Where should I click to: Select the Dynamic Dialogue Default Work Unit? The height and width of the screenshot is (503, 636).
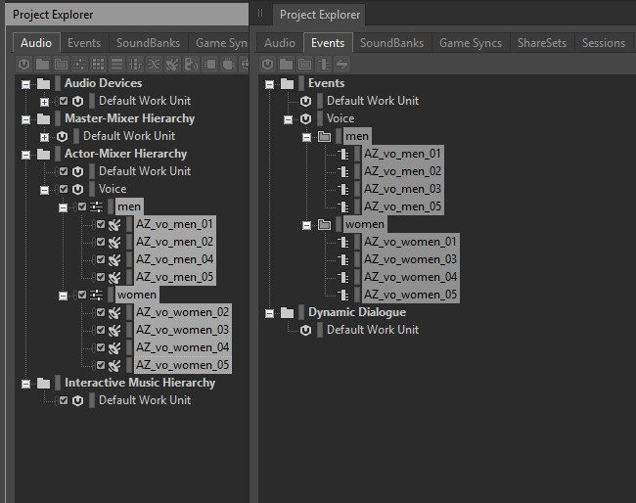(373, 330)
